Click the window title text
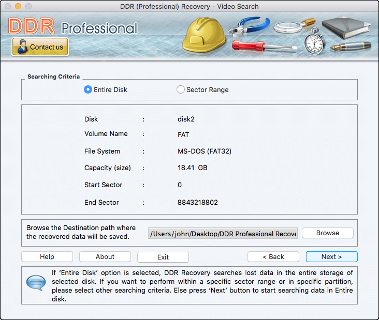The height and width of the screenshot is (320, 379). click(x=189, y=7)
